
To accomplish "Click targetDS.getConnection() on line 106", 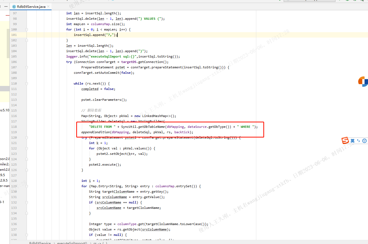I will click(x=144, y=62).
